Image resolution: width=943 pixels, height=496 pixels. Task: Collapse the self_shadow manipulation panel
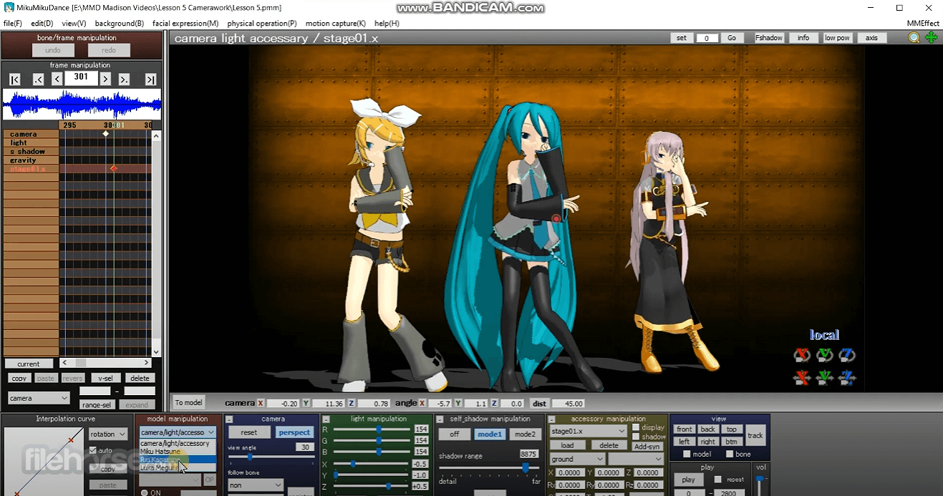tap(439, 419)
